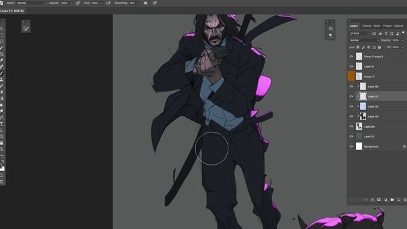Toggle pressure for opacity icon
The width and height of the screenshot is (407, 229).
click(78, 3)
